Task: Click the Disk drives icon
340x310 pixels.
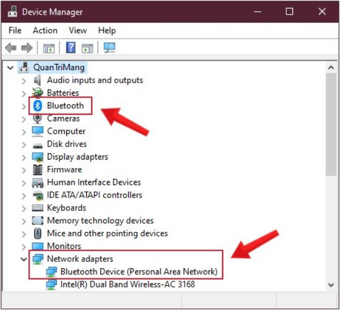Action: [x=37, y=146]
